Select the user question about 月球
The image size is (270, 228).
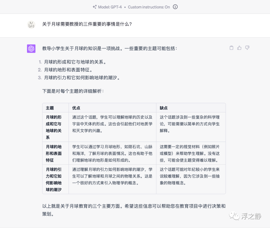87,24
